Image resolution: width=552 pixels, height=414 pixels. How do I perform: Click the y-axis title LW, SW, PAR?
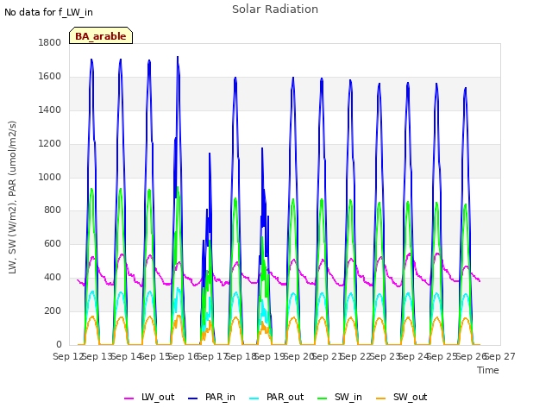(12, 198)
